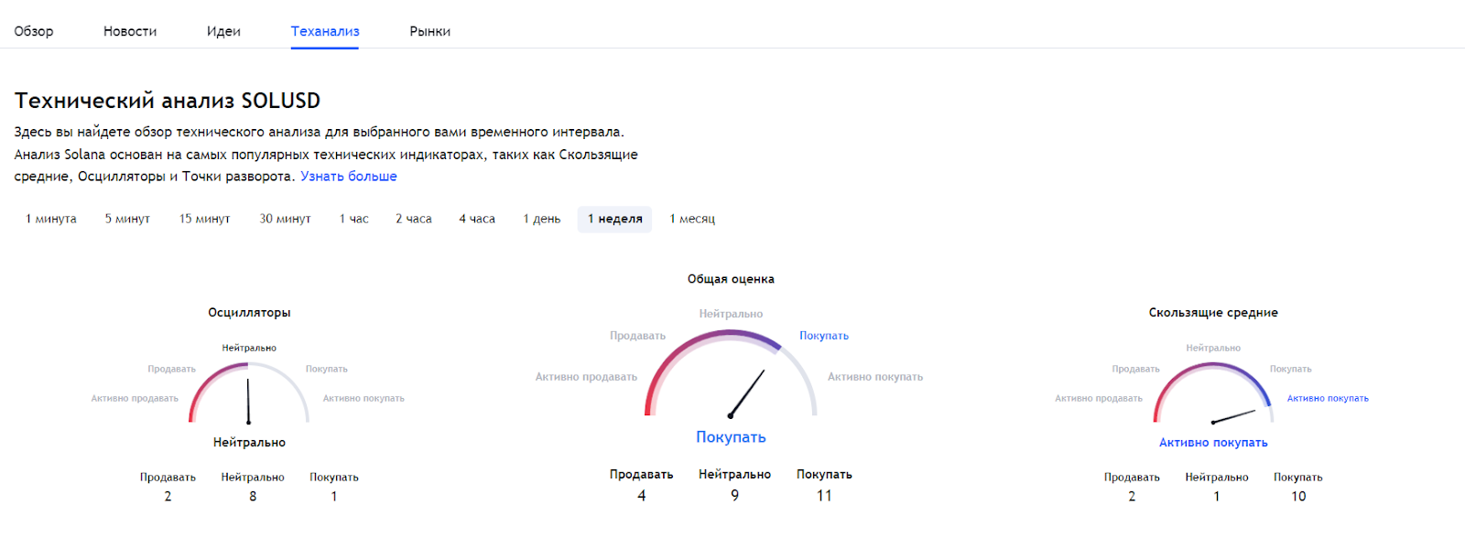Choose the 2 часа interval
Viewport: 1465px width, 548px height.
pos(414,220)
